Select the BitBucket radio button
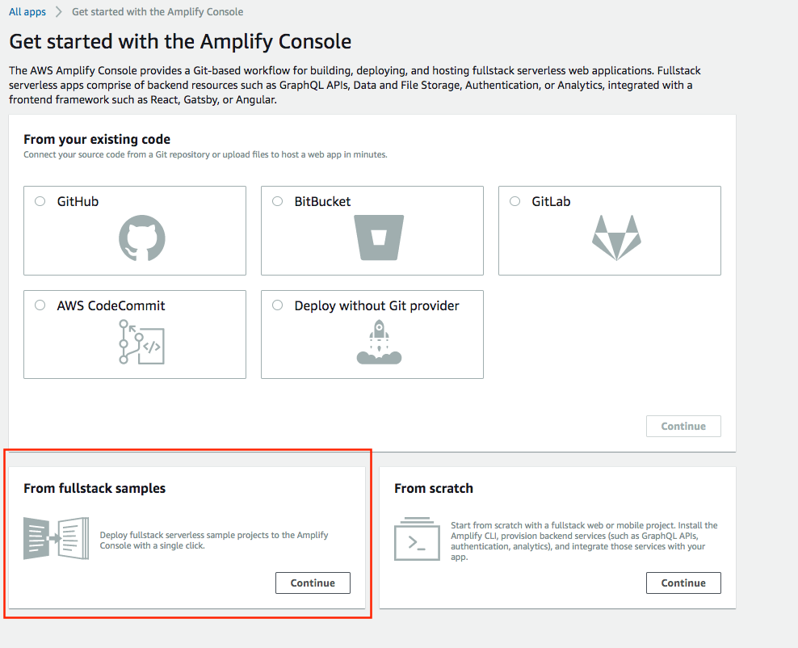 click(277, 201)
